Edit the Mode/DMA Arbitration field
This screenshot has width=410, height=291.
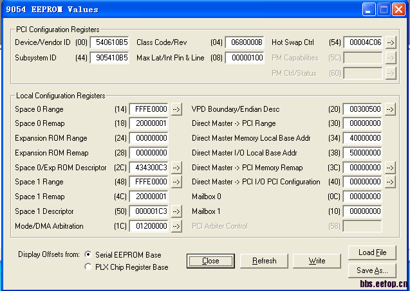pos(149,226)
